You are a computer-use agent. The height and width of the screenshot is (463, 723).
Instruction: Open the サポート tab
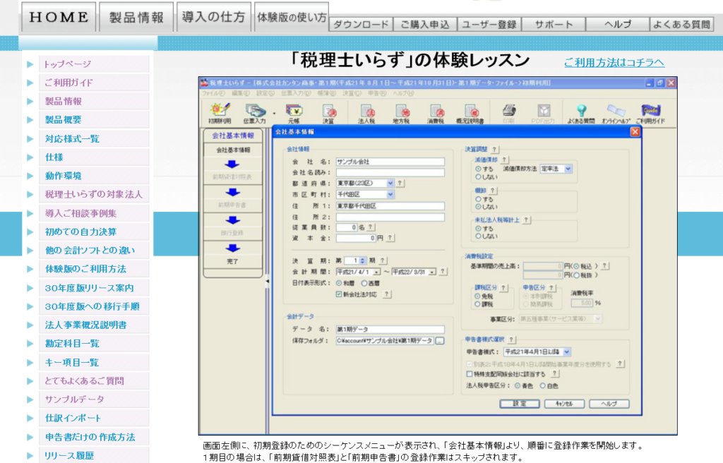click(x=554, y=25)
